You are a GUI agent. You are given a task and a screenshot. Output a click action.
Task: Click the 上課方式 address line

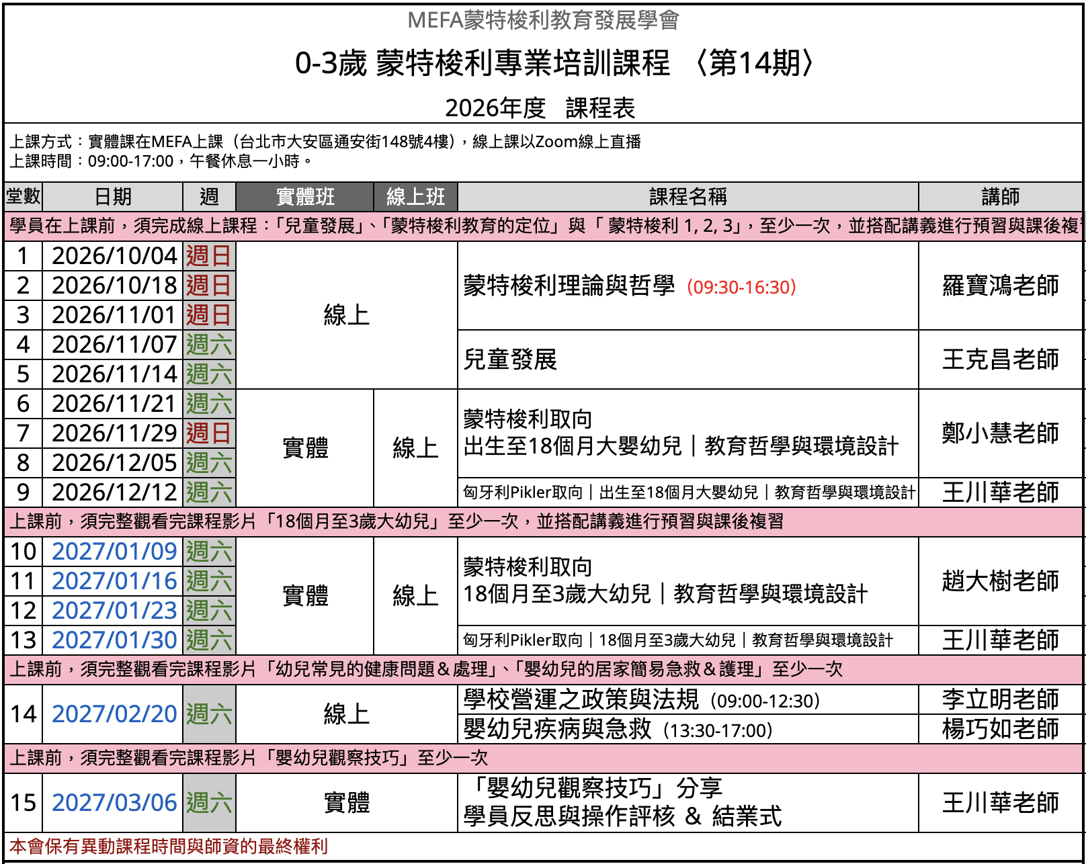point(325,142)
